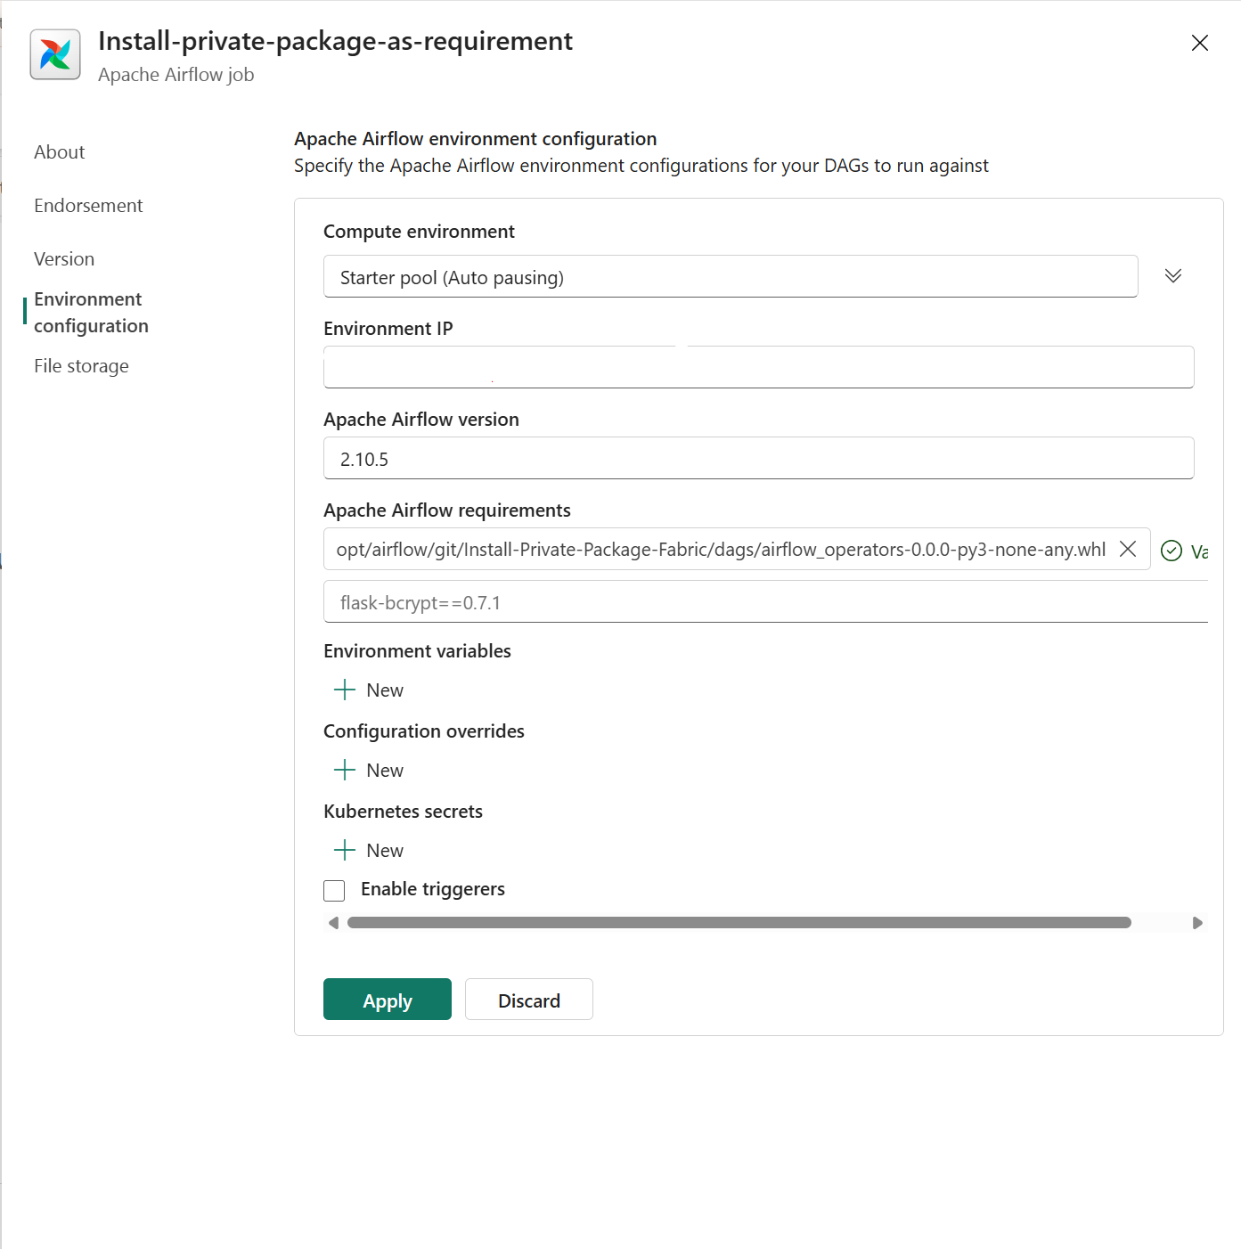Click the horizontal scrollbar thumb
The image size is (1241, 1249).
coord(739,923)
